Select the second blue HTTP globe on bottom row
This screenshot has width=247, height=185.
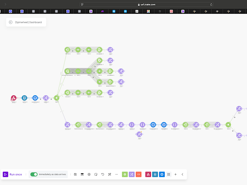[x=164, y=125]
